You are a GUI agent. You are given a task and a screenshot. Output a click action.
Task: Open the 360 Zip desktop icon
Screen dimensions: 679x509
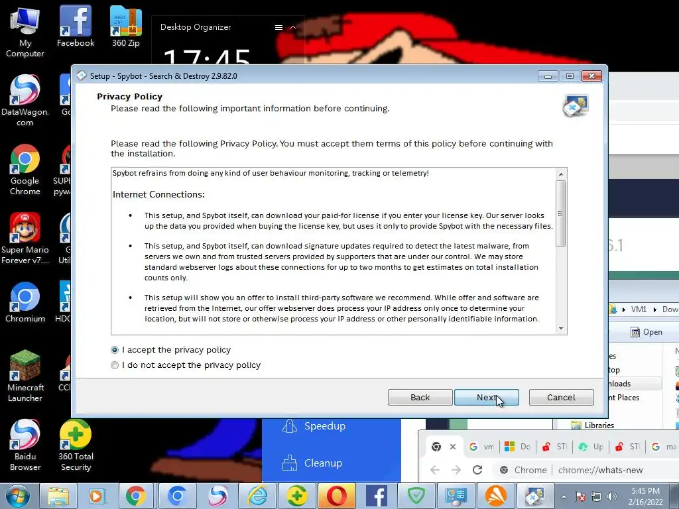(125, 26)
